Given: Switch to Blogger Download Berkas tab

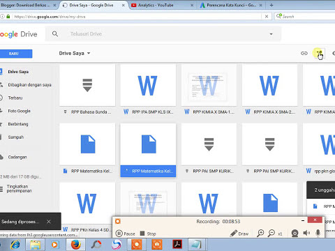Looking at the screenshot, I should click(x=26, y=5).
